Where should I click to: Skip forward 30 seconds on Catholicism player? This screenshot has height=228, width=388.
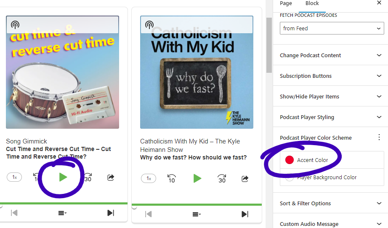click(222, 178)
